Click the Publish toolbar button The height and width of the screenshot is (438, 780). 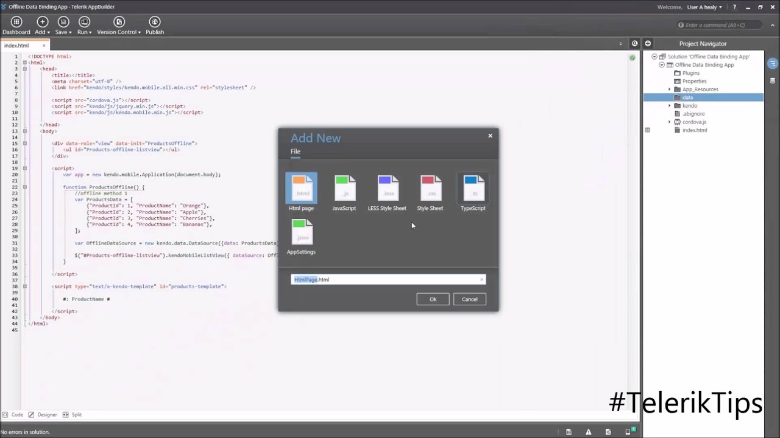[155, 26]
